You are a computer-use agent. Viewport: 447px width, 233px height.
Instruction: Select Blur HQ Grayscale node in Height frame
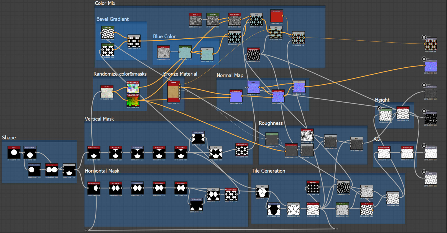(x=403, y=113)
